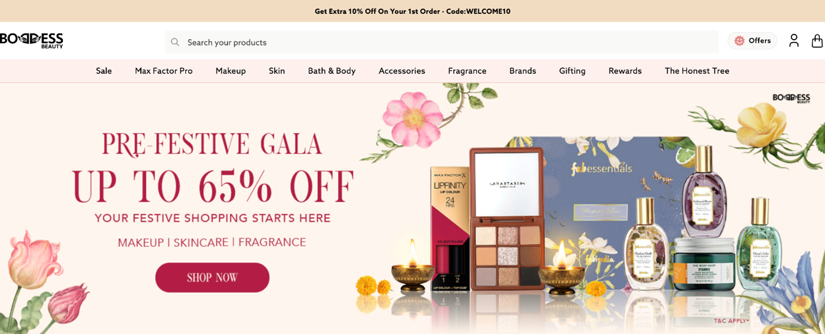The width and height of the screenshot is (825, 334).
Task: Click the Boddess Beauty logo
Action: [32, 40]
